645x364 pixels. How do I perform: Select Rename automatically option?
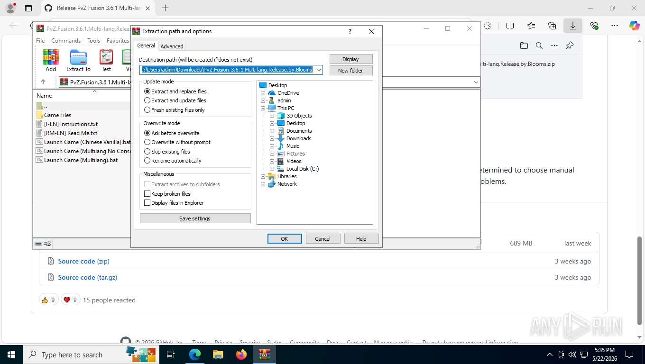173,161
